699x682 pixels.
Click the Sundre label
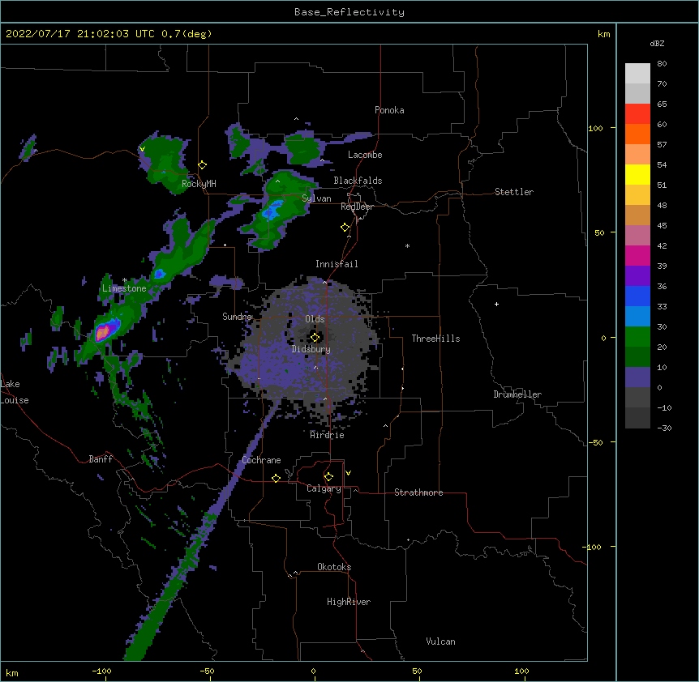coord(237,317)
